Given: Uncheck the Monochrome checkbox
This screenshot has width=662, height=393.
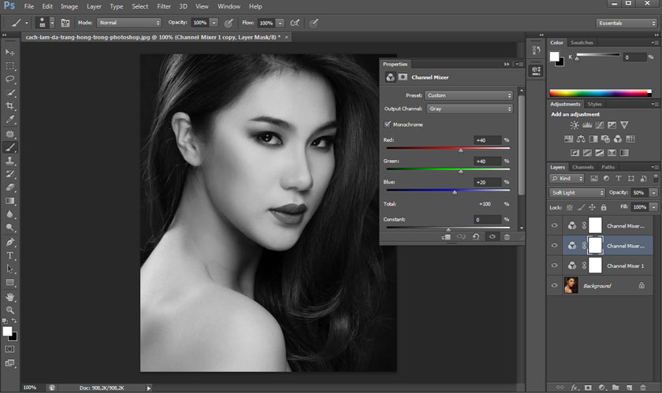Looking at the screenshot, I should point(388,124).
